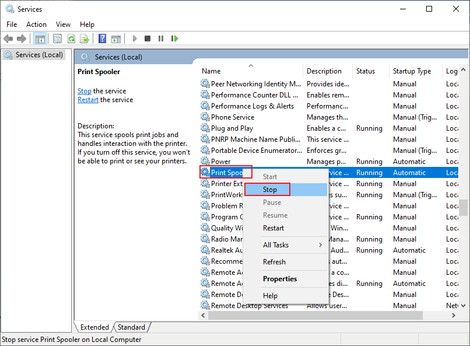Open service Properties via the toolbar icon

57,39
